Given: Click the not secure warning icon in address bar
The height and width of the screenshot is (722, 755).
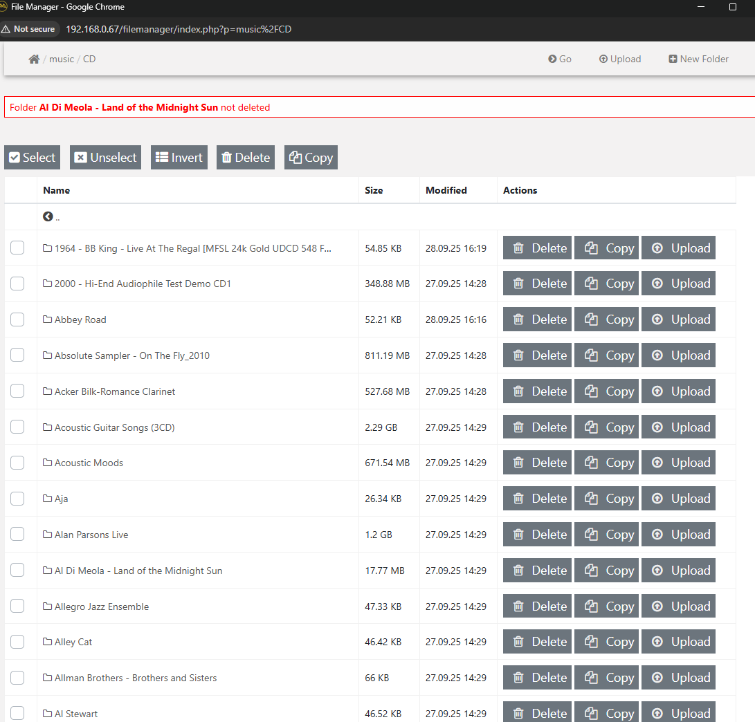Looking at the screenshot, I should pos(6,29).
